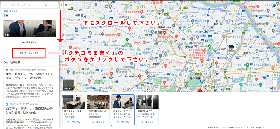This screenshot has width=280, height=129.
Task: Zoom out with minus button
Action: pyautogui.click(x=275, y=84)
